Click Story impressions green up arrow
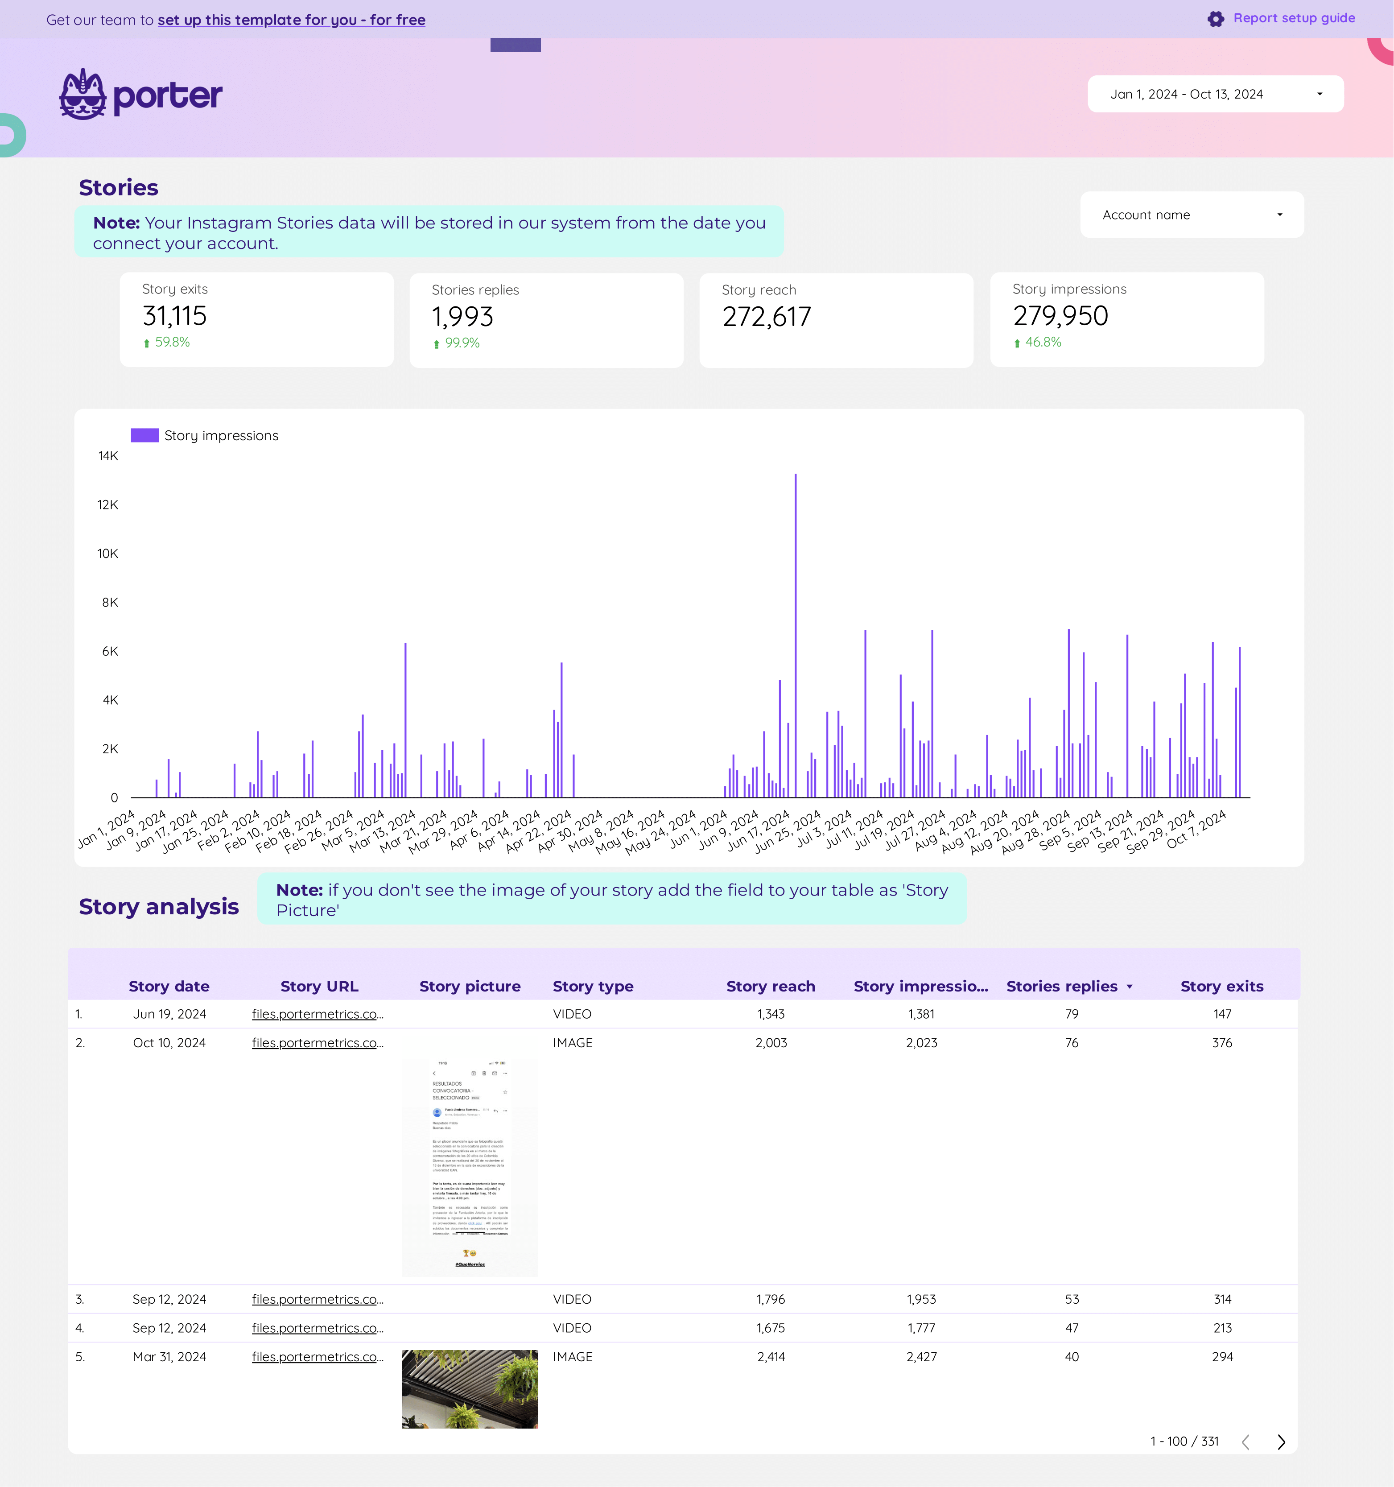The width and height of the screenshot is (1394, 1487). (x=1017, y=343)
